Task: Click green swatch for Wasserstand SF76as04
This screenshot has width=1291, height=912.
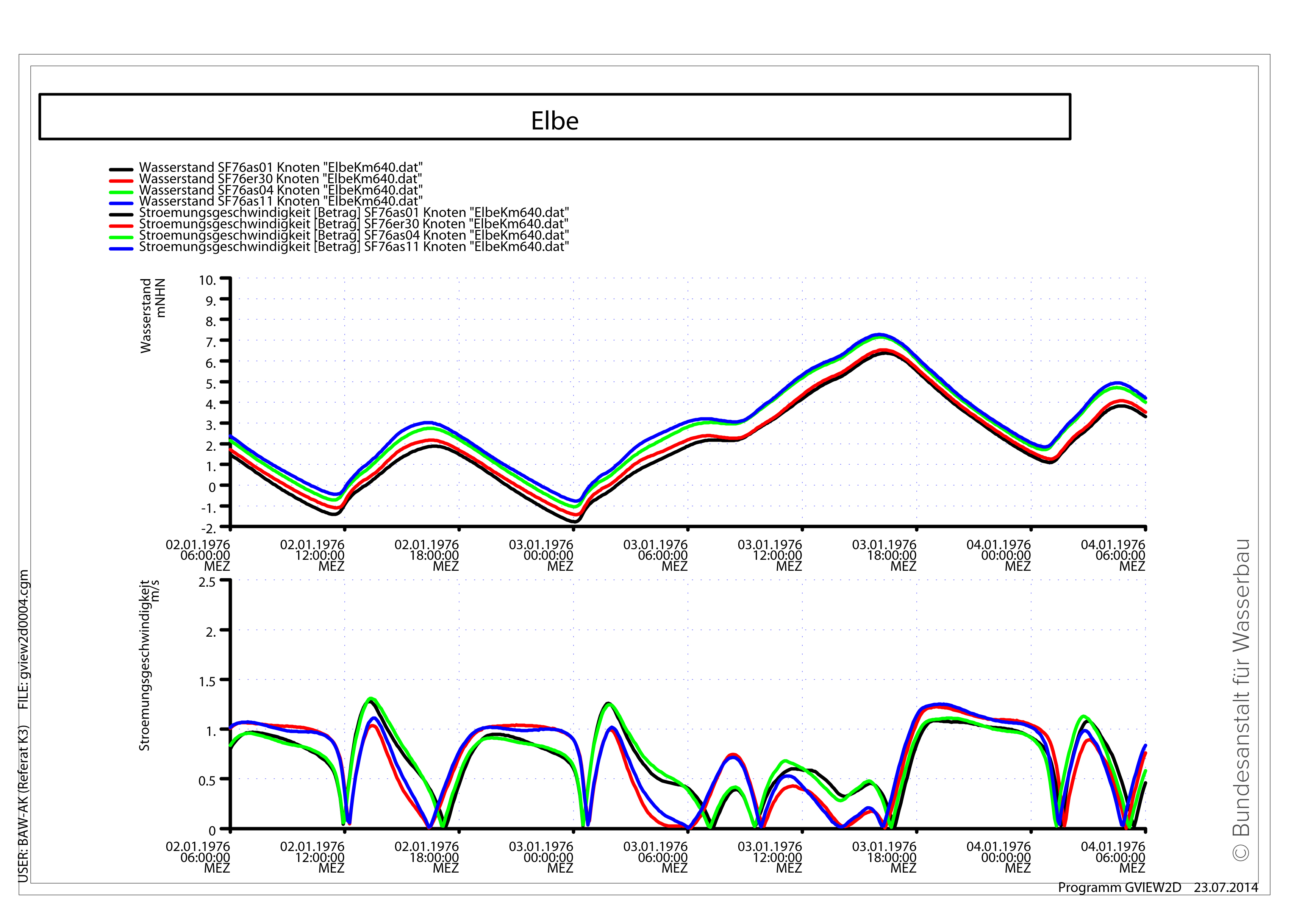Action: (x=121, y=192)
